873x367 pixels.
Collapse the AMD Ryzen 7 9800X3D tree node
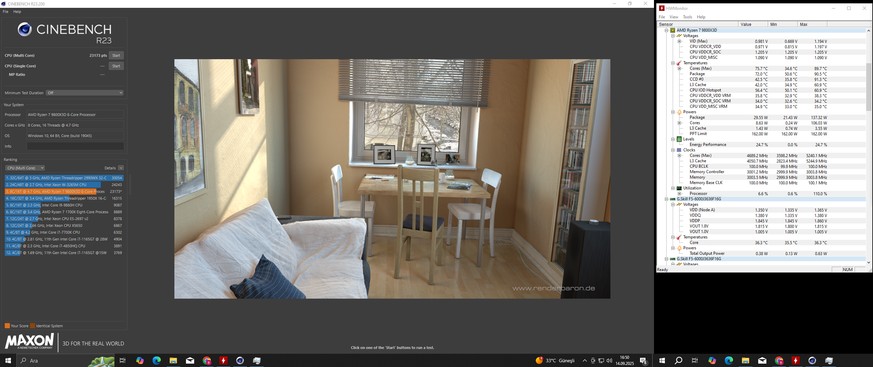point(667,30)
